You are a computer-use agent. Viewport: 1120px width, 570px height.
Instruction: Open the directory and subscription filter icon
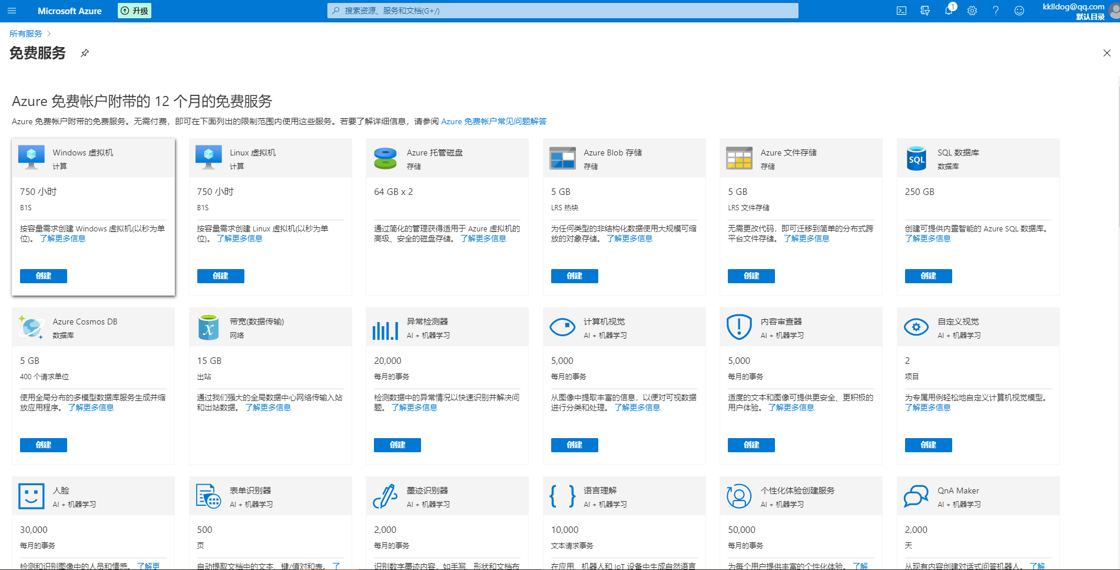coord(925,11)
